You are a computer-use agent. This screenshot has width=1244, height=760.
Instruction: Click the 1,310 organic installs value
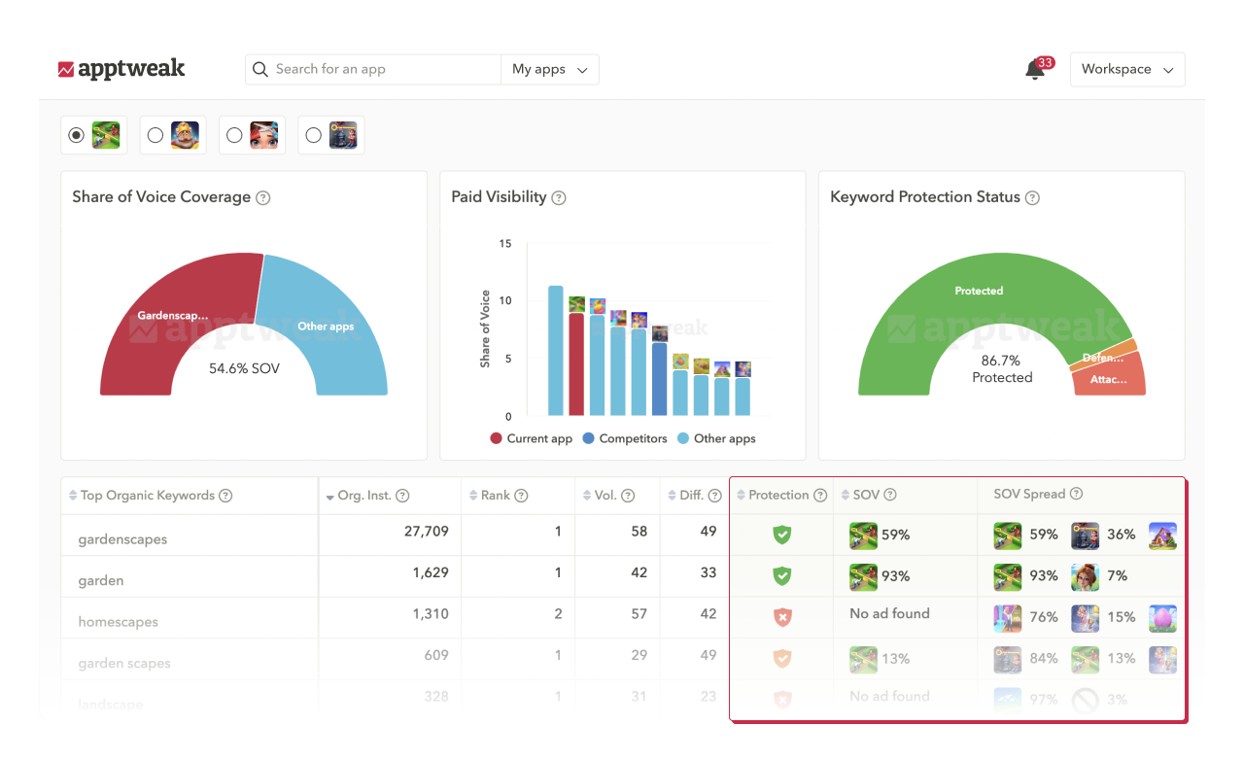click(x=431, y=613)
